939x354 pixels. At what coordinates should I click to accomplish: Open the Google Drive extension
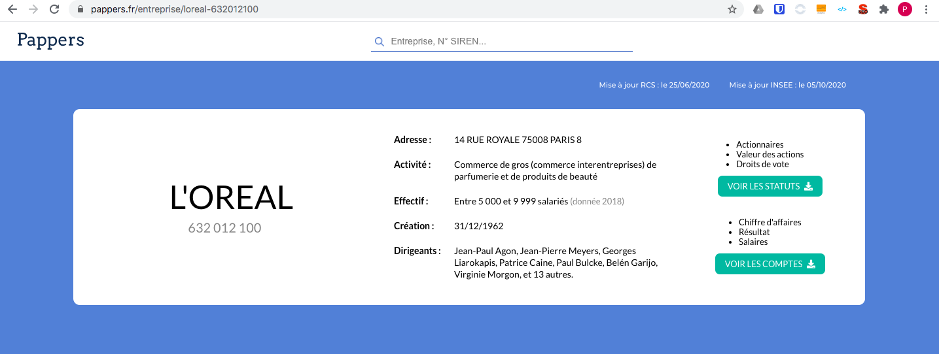click(x=758, y=9)
